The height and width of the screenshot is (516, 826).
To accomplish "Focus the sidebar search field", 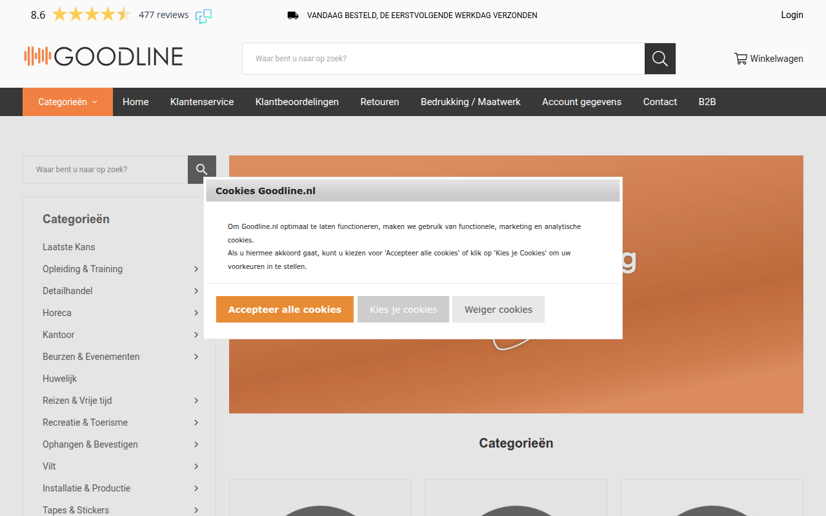I will coord(105,170).
